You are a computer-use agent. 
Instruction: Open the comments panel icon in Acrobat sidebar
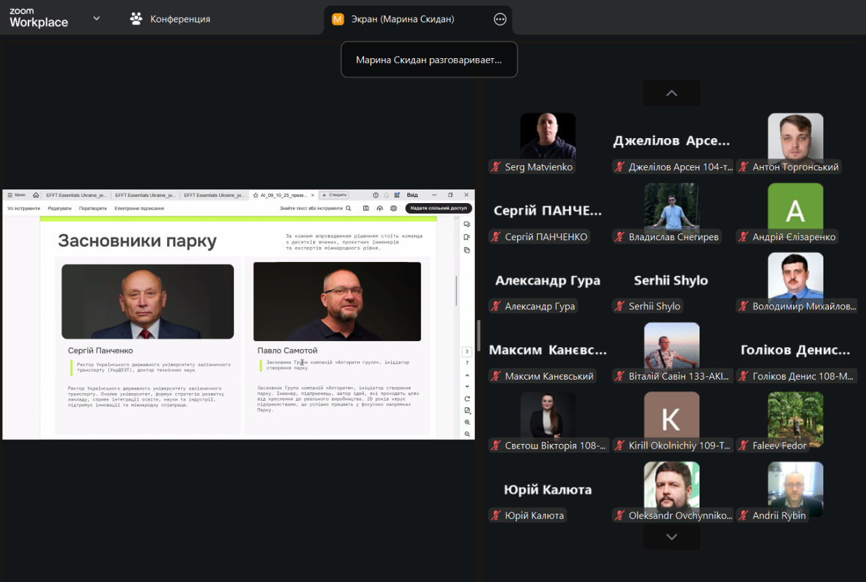tap(467, 224)
